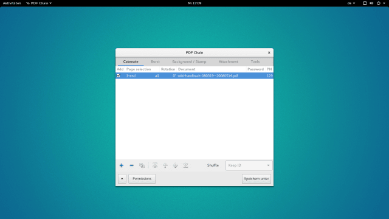This screenshot has width=389, height=219.
Task: Open the clock showing Mi 17:09
Action: pos(194,3)
